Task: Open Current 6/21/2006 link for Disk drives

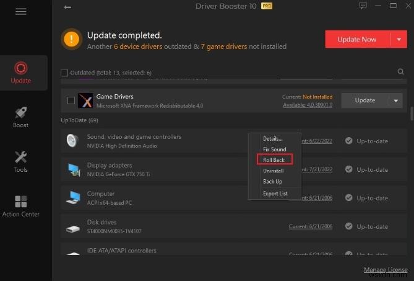Action: click(x=311, y=226)
